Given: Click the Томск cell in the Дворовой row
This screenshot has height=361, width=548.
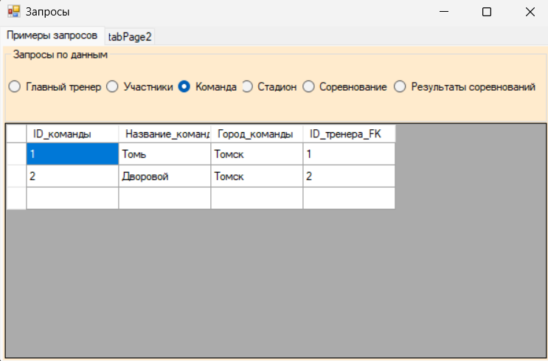Looking at the screenshot, I should pyautogui.click(x=257, y=176).
